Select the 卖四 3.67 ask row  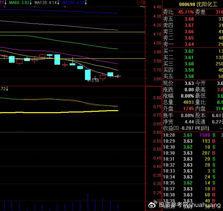pyautogui.click(x=193, y=25)
